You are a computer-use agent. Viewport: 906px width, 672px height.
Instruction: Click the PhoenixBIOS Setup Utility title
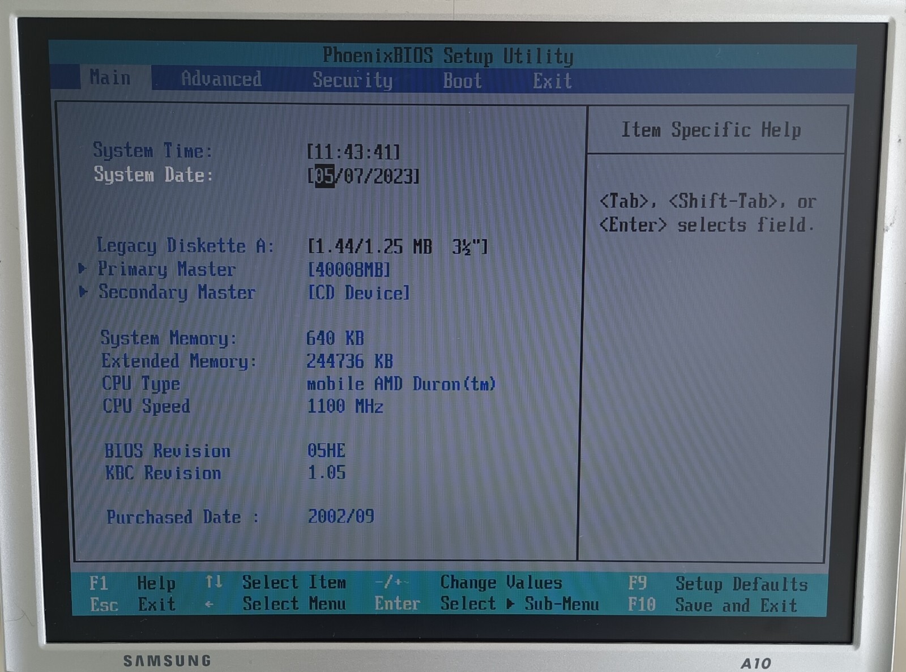pos(448,56)
